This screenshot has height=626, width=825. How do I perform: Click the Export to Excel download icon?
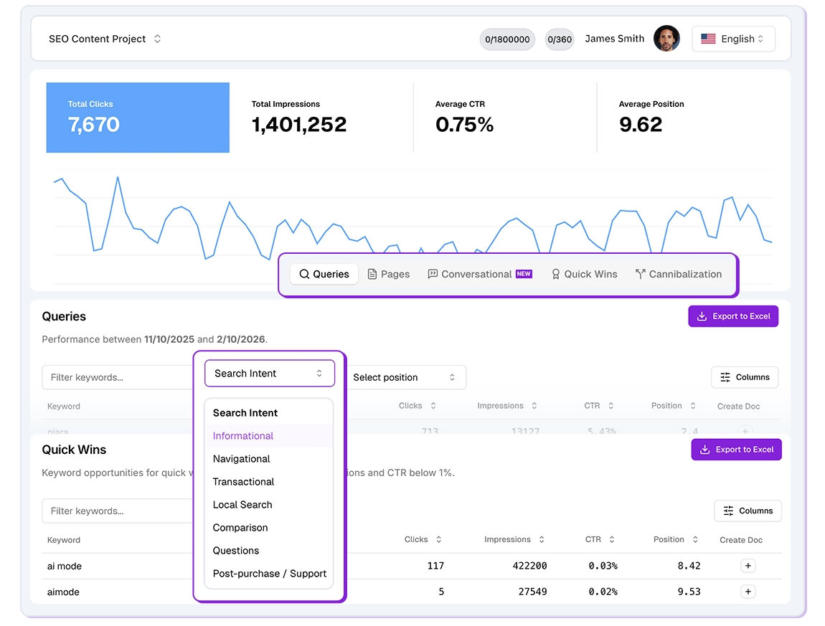tap(700, 316)
